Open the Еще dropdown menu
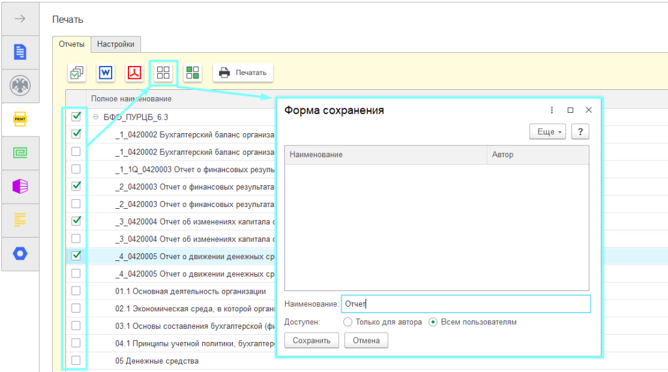Image resolution: width=668 pixels, height=372 pixels. click(549, 132)
